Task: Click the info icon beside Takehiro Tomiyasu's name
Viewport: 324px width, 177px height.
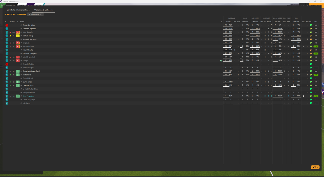Action: point(21,53)
